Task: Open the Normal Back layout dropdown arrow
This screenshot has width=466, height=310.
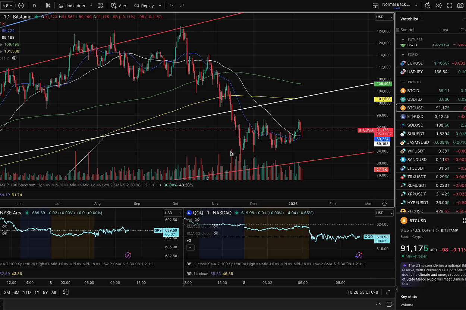Action: pos(416,6)
